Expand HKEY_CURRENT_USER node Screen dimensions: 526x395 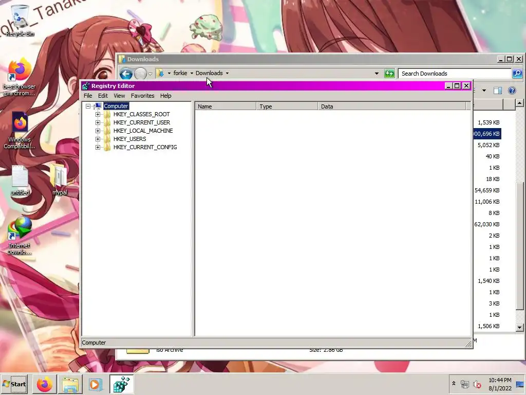point(98,122)
